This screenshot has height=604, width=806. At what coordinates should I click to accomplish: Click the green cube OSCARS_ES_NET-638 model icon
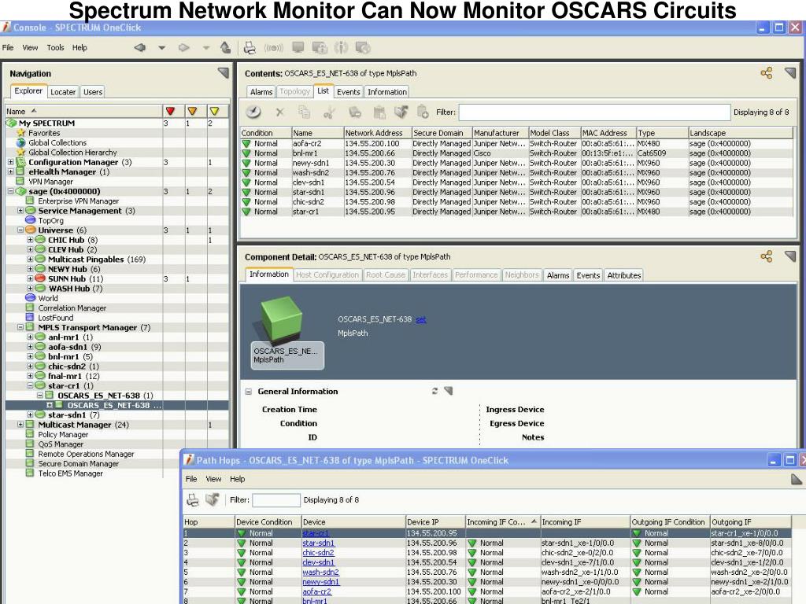coord(281,319)
